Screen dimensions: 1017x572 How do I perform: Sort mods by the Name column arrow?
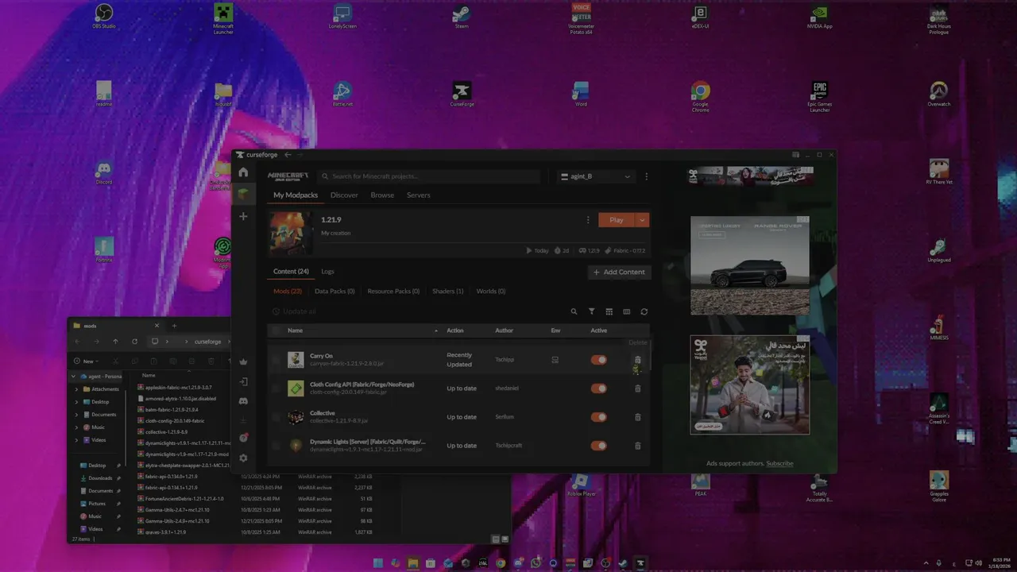pyautogui.click(x=435, y=330)
